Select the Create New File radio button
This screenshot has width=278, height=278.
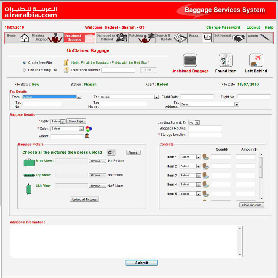tap(25, 63)
